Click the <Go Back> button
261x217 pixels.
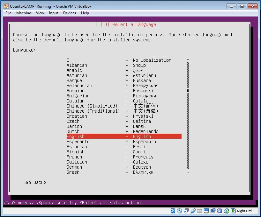coord(35,182)
